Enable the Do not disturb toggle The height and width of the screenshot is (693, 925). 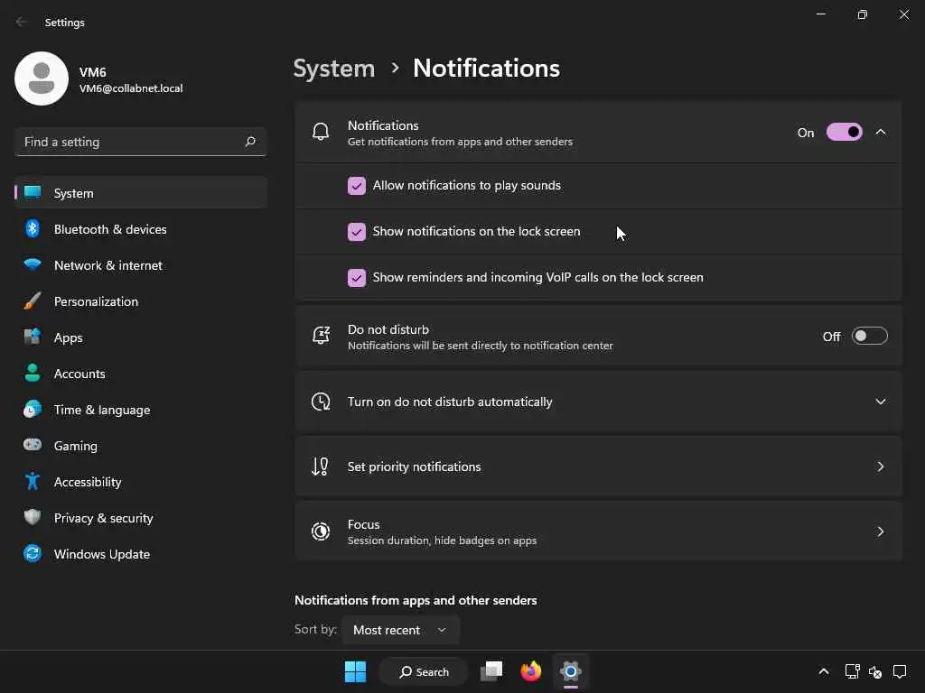click(x=869, y=337)
